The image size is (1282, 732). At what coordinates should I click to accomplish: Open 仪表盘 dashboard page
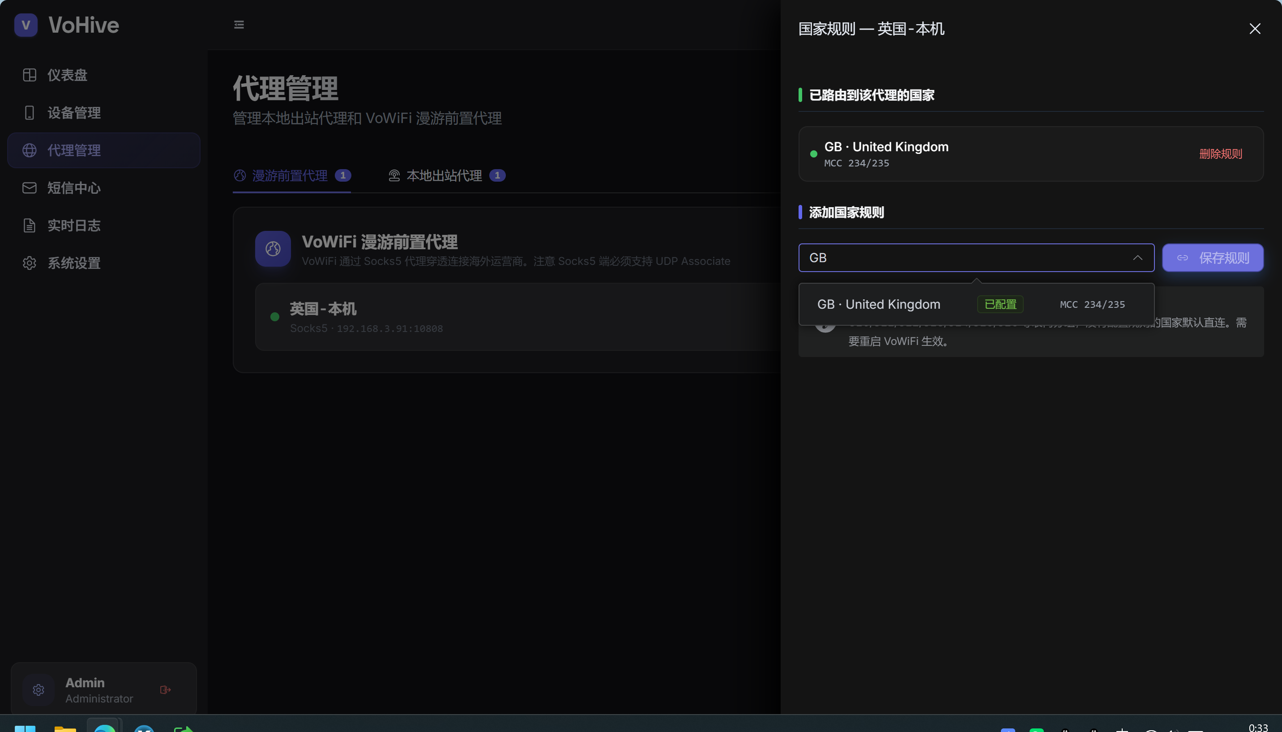tap(103, 75)
